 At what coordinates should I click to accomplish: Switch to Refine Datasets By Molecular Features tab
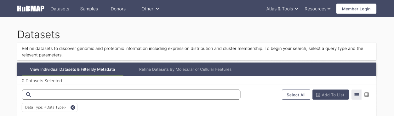[185, 69]
